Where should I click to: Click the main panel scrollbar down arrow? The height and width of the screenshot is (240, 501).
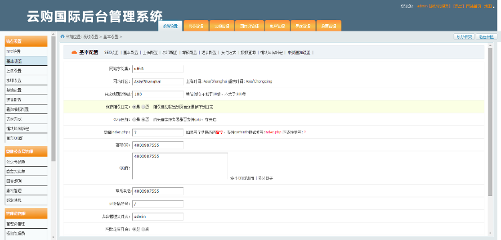point(490,233)
